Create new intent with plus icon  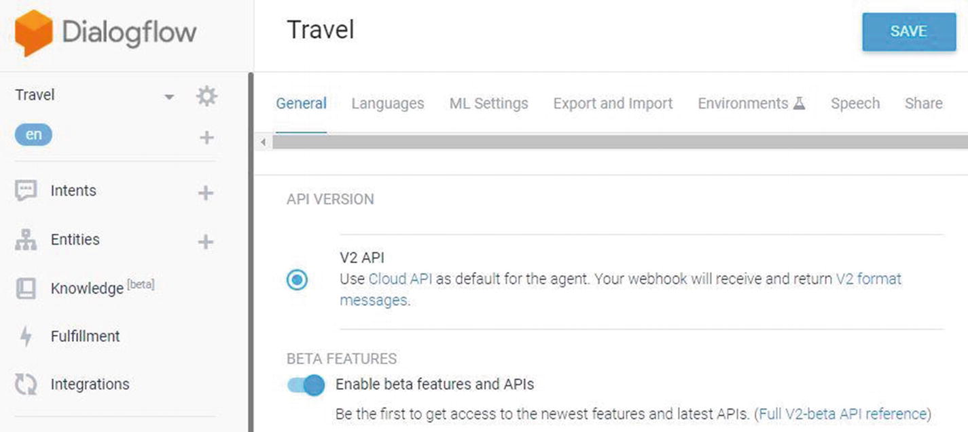click(x=206, y=193)
